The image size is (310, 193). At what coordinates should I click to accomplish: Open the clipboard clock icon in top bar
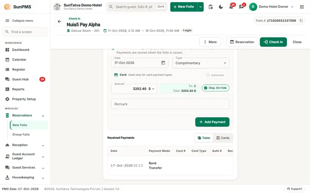click(211, 7)
